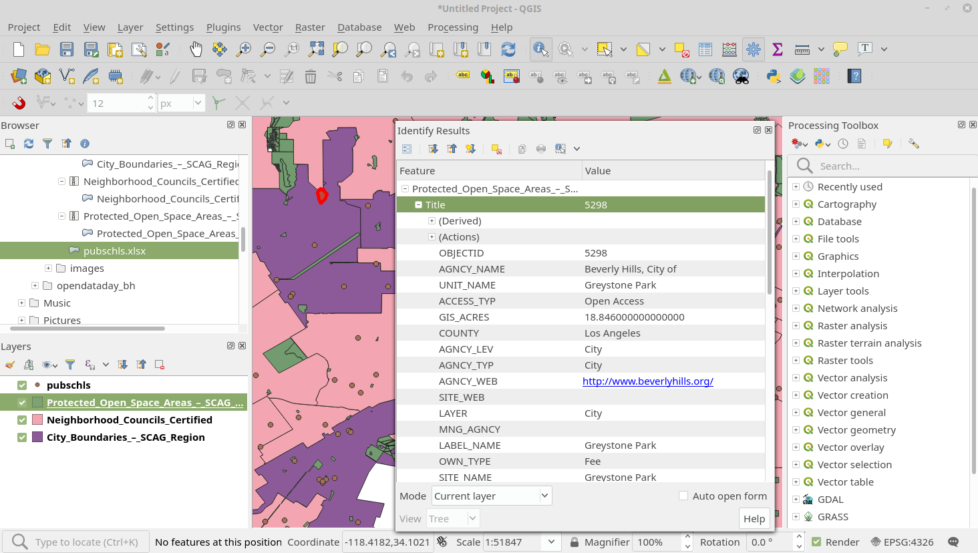Click the Browser panel horizontal scrollbar
Image resolution: width=978 pixels, height=553 pixels.
(x=87, y=329)
